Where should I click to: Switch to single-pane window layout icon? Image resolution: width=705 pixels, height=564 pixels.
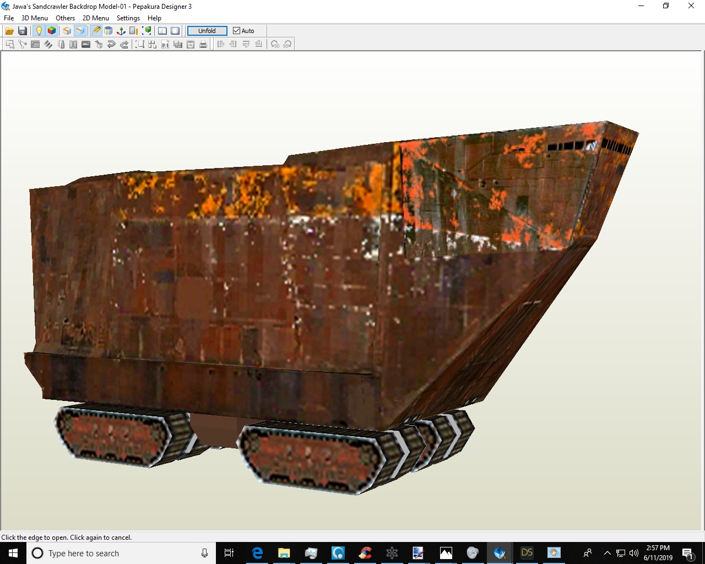[x=175, y=31]
